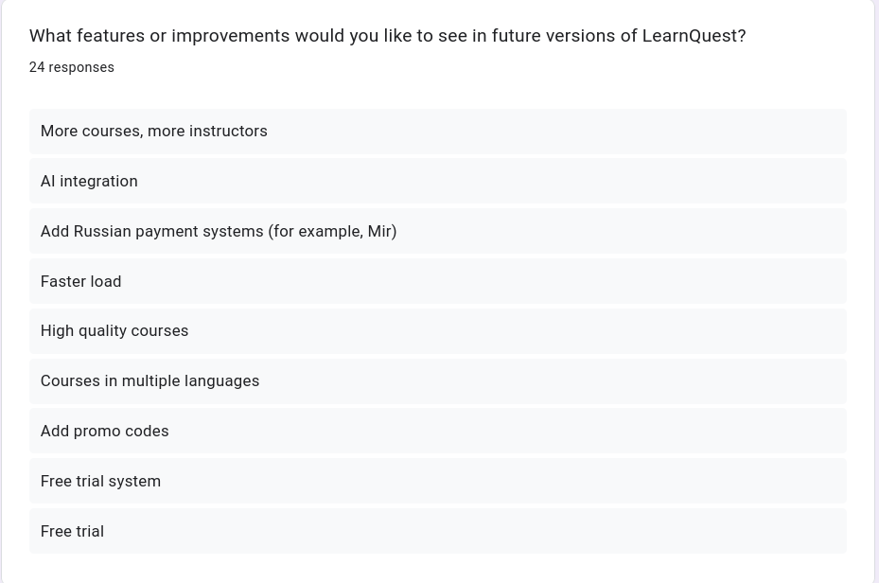Screen dimensions: 879x583
Task: Select the "More courses, more instructors" response
Action: pyautogui.click(x=154, y=132)
